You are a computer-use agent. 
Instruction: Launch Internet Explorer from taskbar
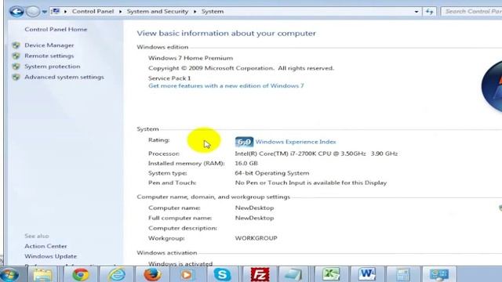[117, 275]
